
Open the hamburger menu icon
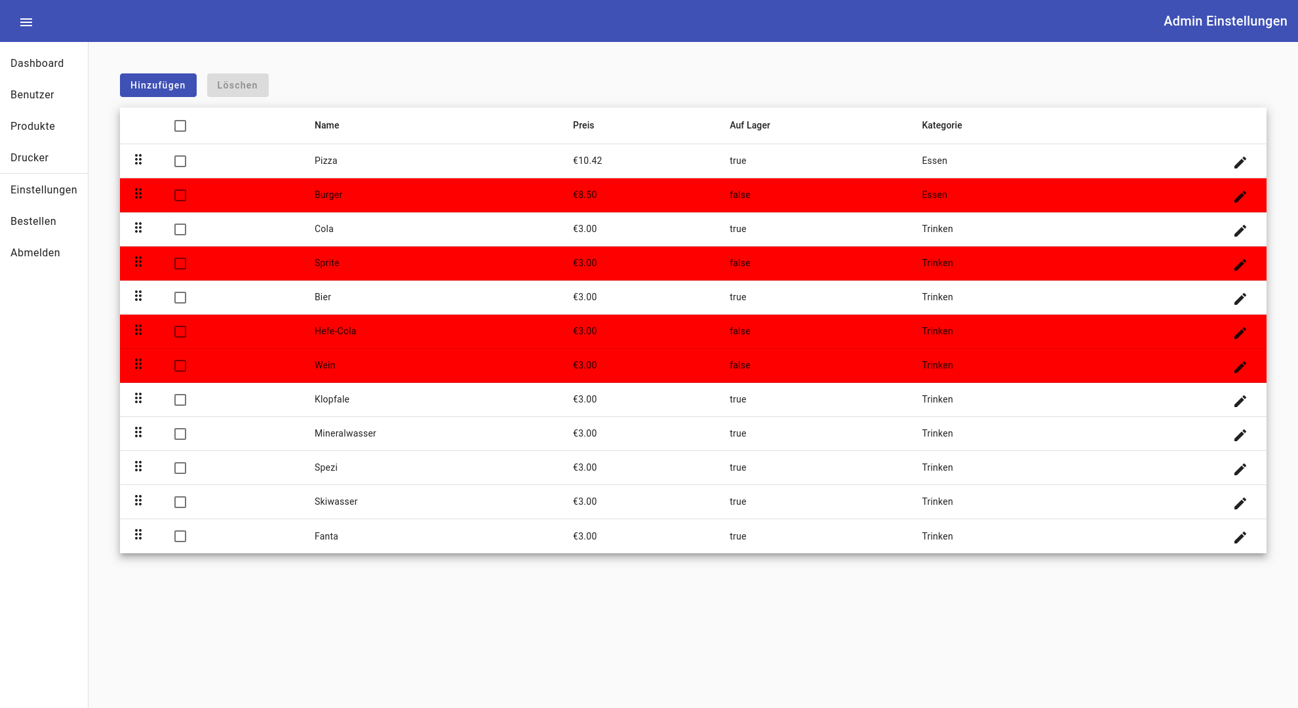tap(26, 22)
